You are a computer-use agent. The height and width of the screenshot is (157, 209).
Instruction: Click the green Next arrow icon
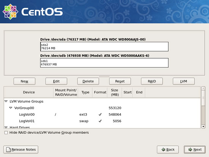190,149
